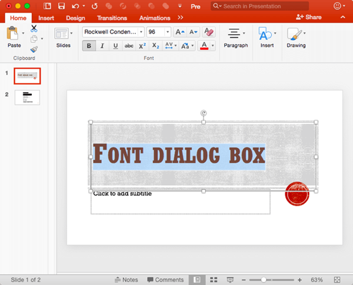
Task: Click the Cut scissors icon
Action: (x=34, y=28)
